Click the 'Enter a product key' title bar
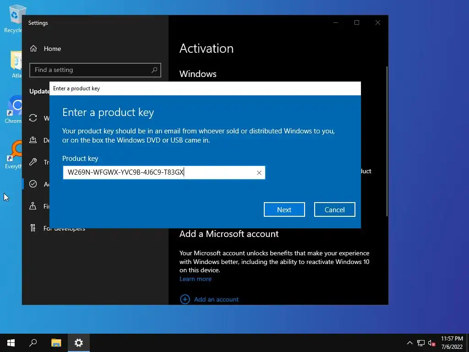The width and height of the screenshot is (469, 352). tap(205, 88)
